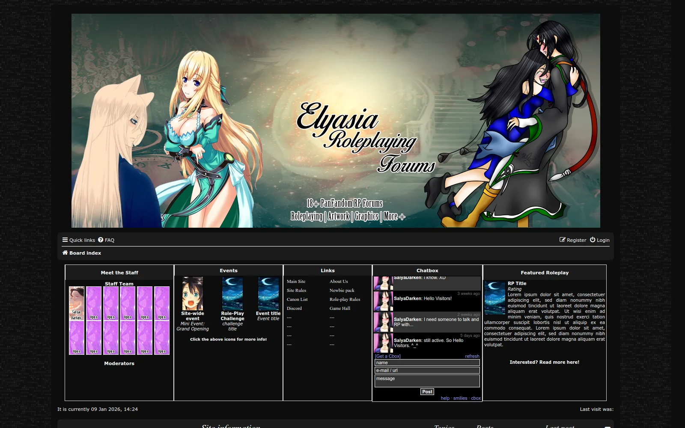This screenshot has width=685, height=428.
Task: Open the chatbox smilies link
Action: [460, 398]
